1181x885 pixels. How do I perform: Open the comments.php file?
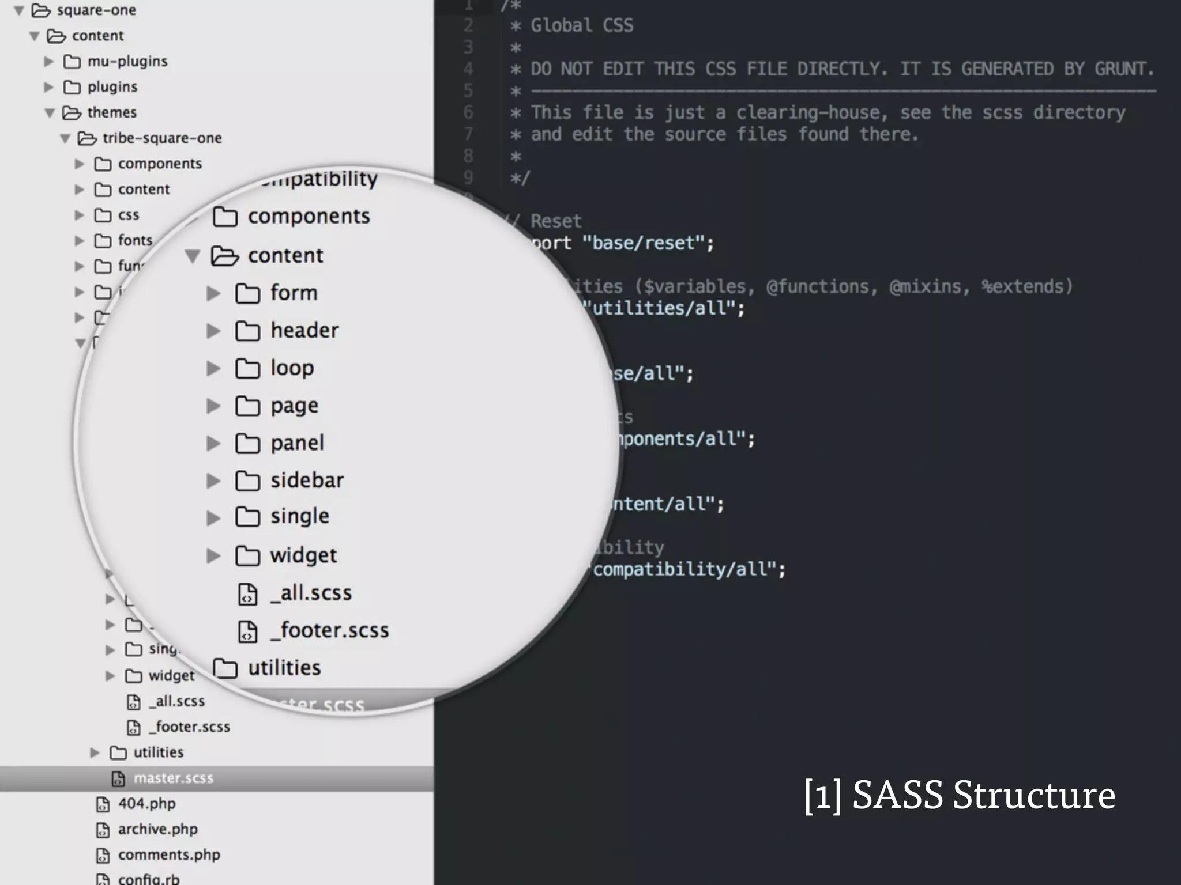169,855
